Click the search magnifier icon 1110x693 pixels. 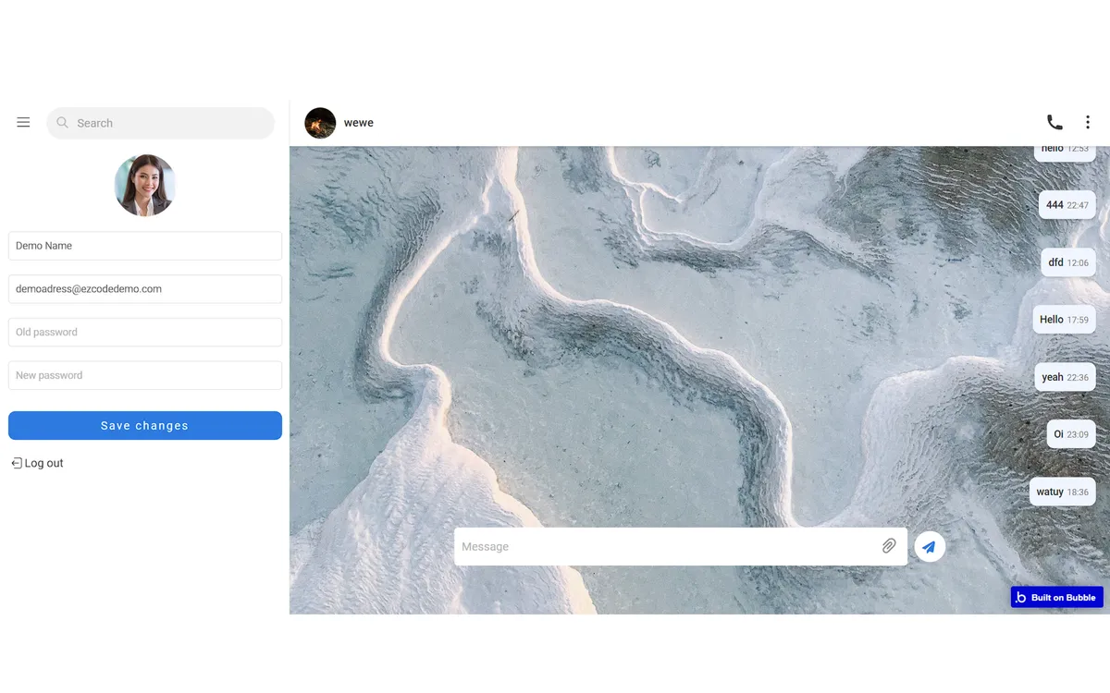(x=62, y=122)
